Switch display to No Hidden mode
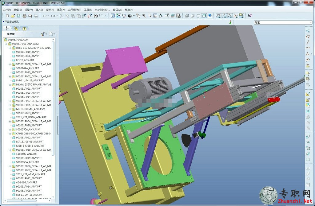 198,16
